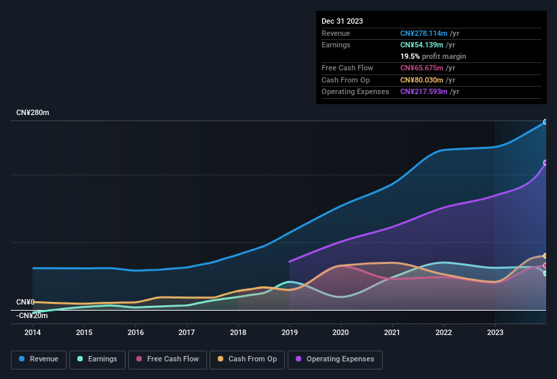Viewport: 557px width, 379px height.
Task: Hide the Free Cash Flow series
Action: pyautogui.click(x=167, y=359)
